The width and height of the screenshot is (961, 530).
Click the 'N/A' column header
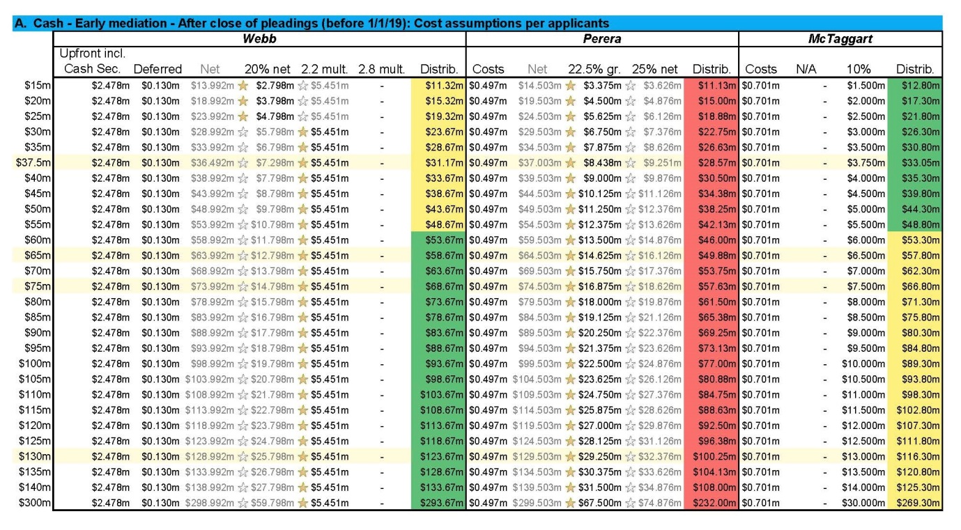point(806,69)
